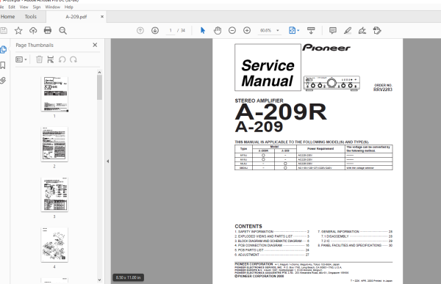This screenshot has height=284, width=441.
Task: Click the upload to cloud icon
Action: tap(33, 31)
